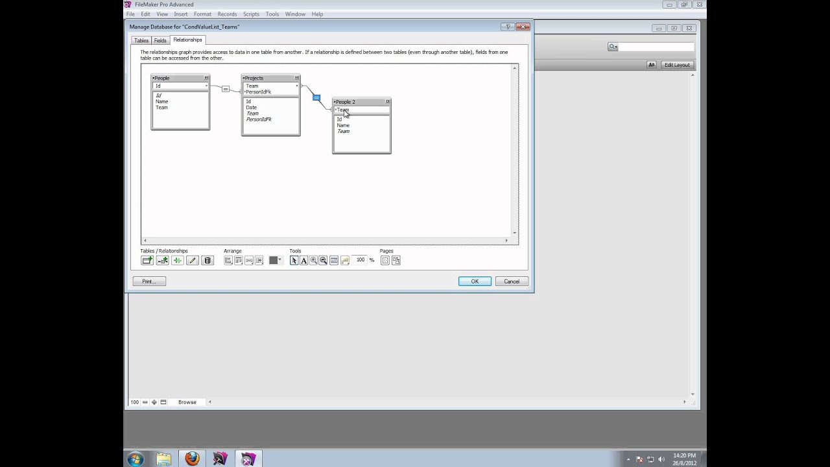Open the Records menu
The height and width of the screenshot is (467, 830).
coord(227,14)
